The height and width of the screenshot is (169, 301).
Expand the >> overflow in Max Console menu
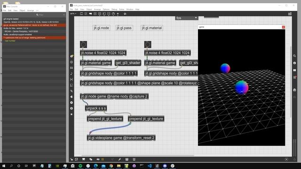(37, 10)
